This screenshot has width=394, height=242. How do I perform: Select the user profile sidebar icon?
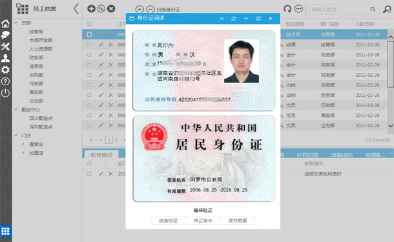(5, 58)
